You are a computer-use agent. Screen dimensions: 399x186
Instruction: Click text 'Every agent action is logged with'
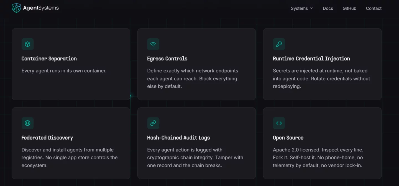click(x=185, y=150)
